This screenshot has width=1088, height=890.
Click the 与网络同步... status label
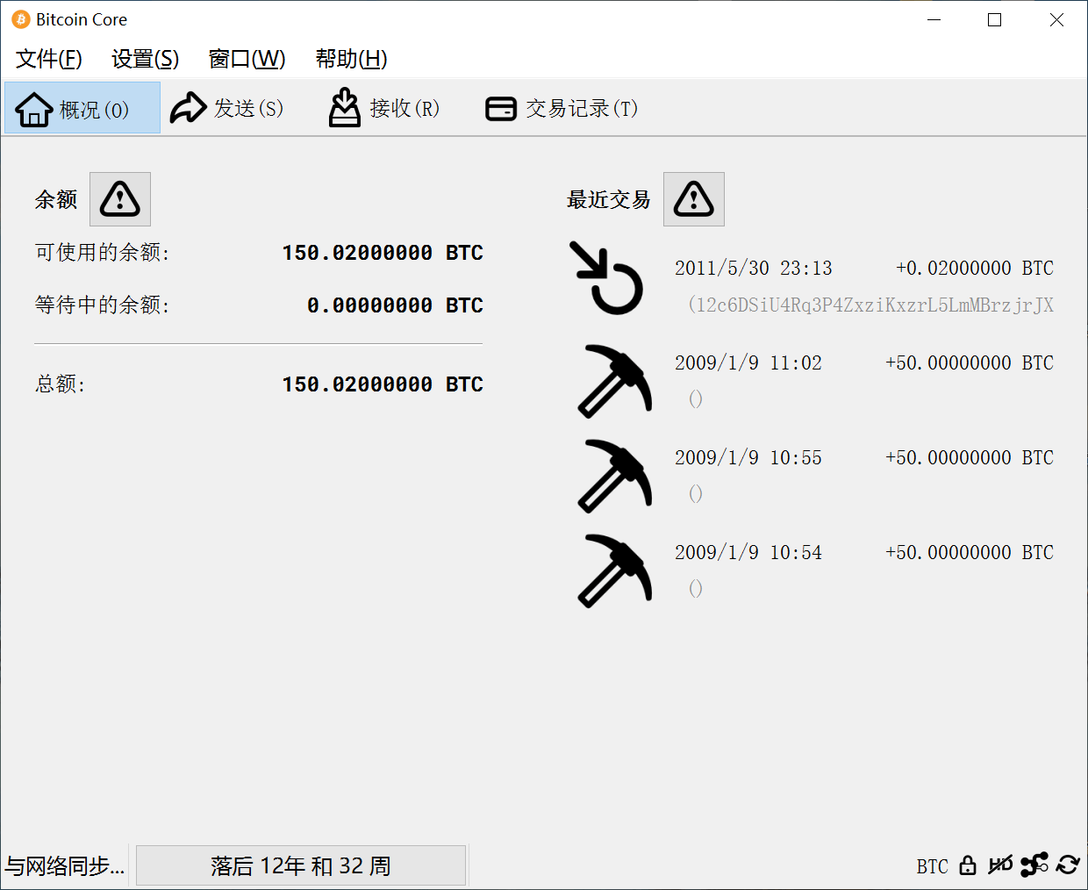(x=65, y=866)
